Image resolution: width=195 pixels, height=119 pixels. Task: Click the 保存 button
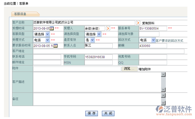coord(91,114)
